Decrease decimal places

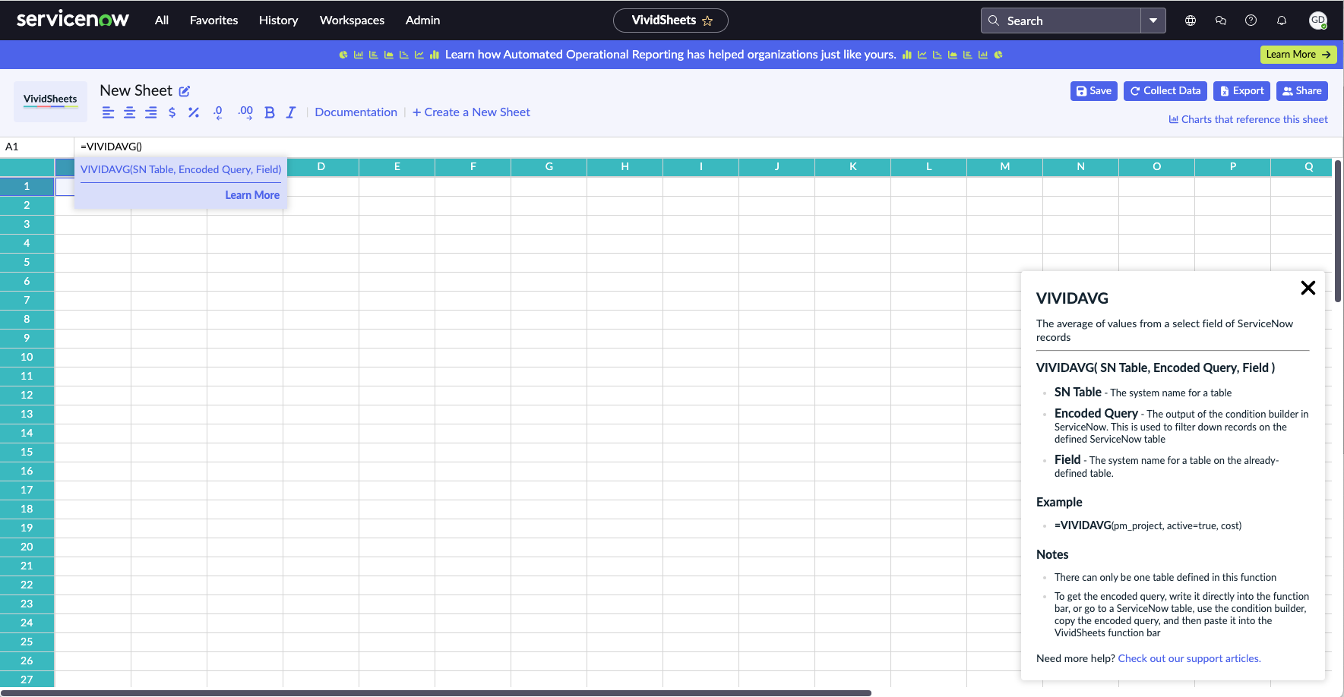point(218,112)
